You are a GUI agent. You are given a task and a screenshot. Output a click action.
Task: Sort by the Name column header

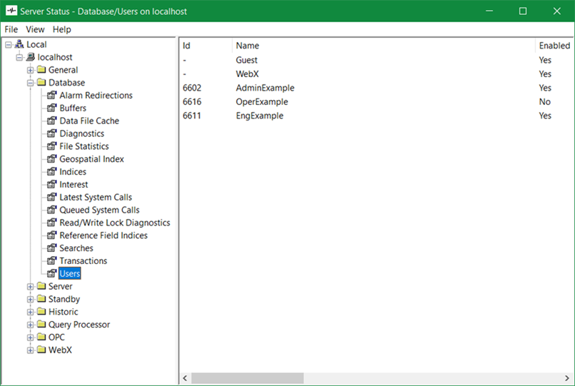(247, 46)
